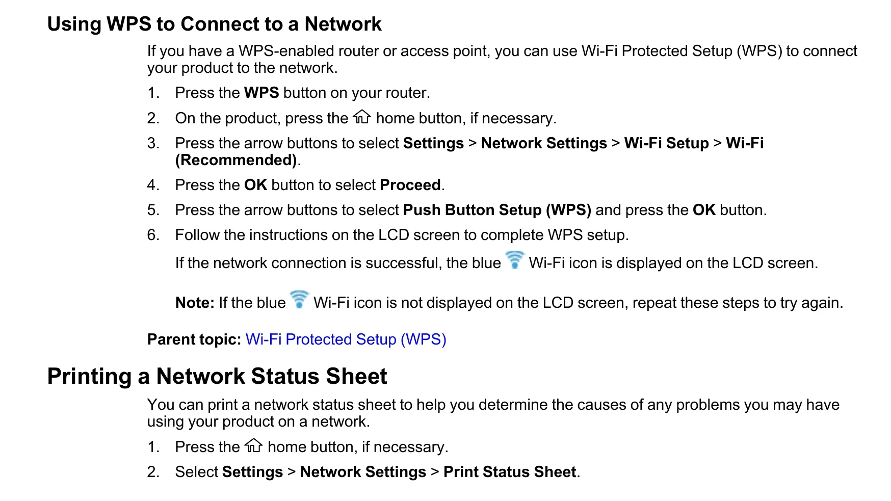Click the bold 'Note:' label
891x501 pixels.
tap(195, 303)
